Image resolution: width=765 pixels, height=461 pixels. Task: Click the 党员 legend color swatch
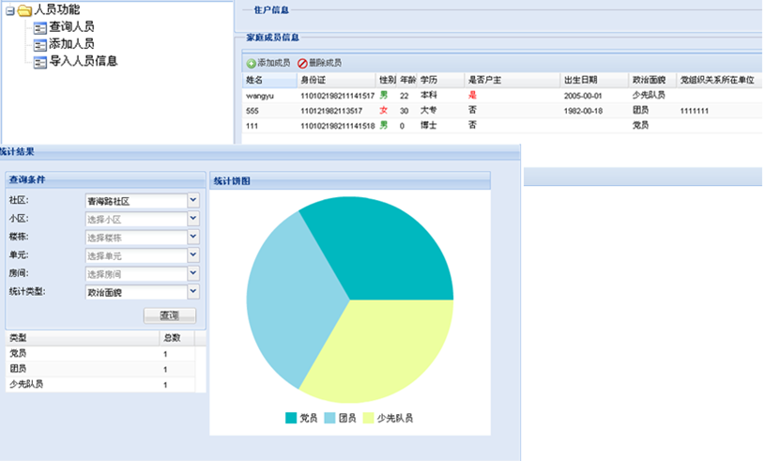(x=291, y=418)
